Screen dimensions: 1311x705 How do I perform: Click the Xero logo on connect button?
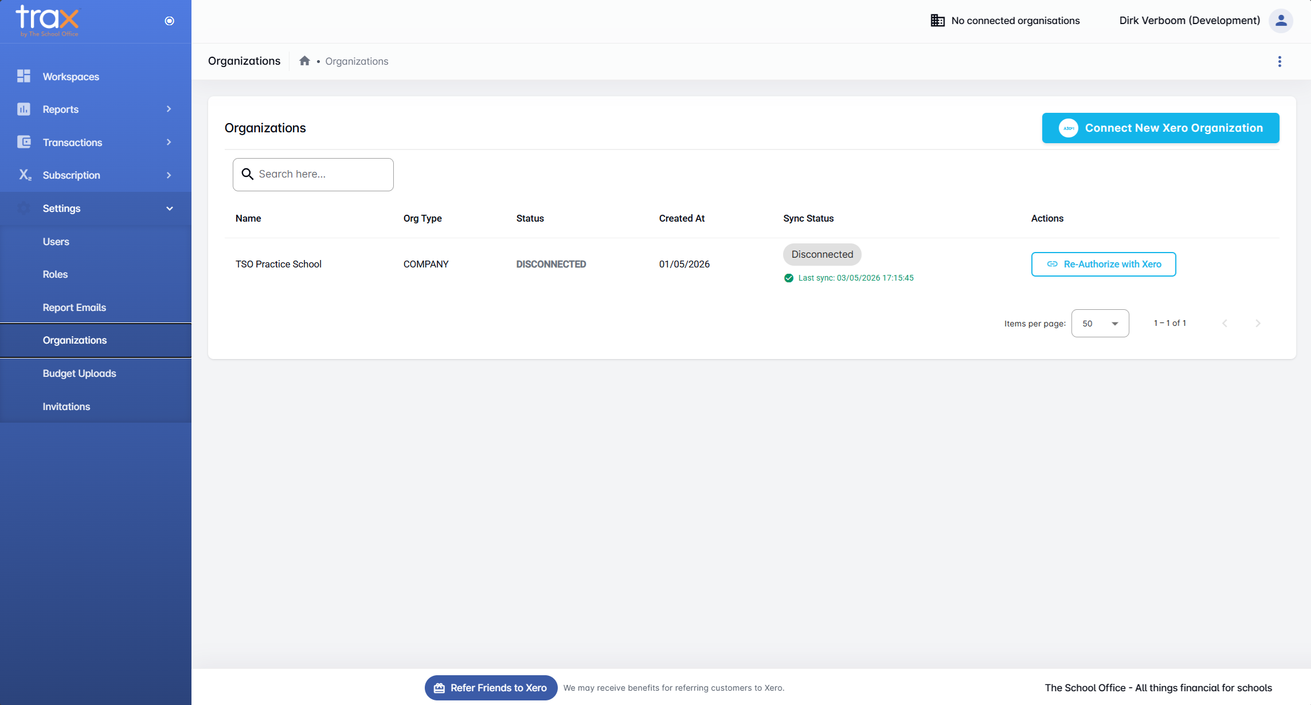(1068, 128)
